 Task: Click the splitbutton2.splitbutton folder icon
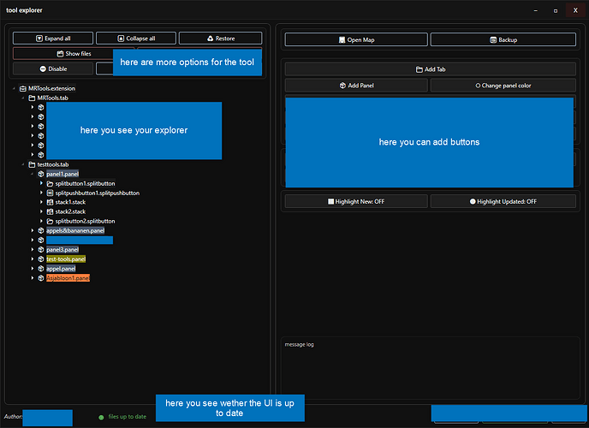point(50,221)
